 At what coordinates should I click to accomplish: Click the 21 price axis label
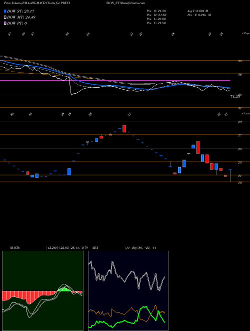pyautogui.click(x=239, y=176)
